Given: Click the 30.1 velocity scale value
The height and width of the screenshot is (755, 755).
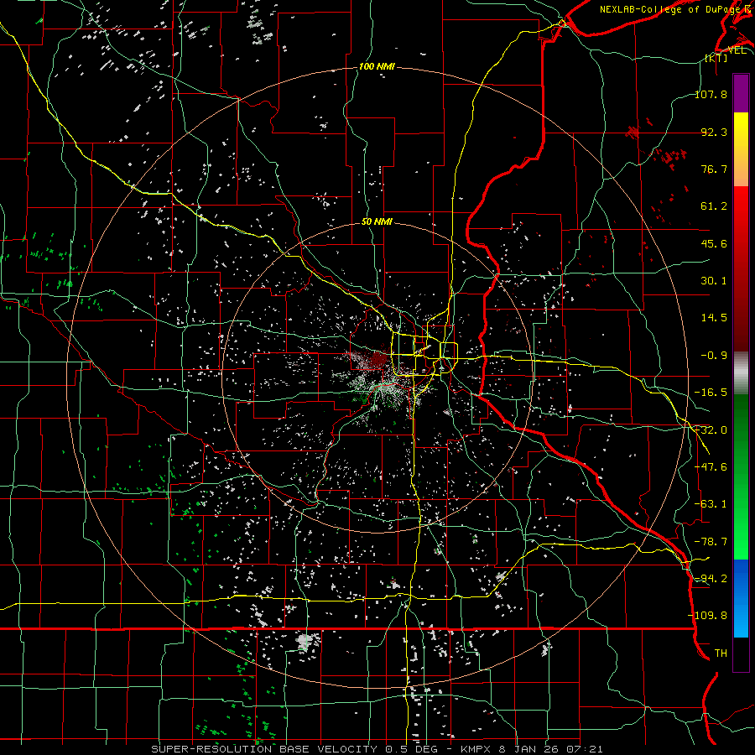Looking at the screenshot, I should 714,281.
